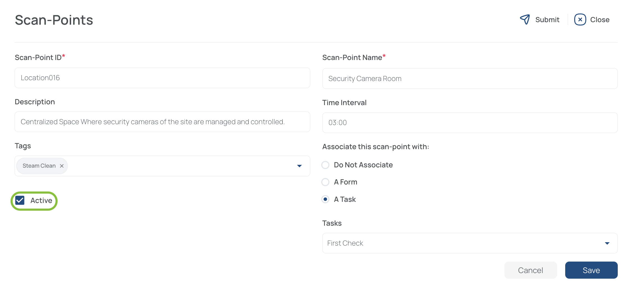Select the Do Not Associate radio option
629x291 pixels.
325,165
